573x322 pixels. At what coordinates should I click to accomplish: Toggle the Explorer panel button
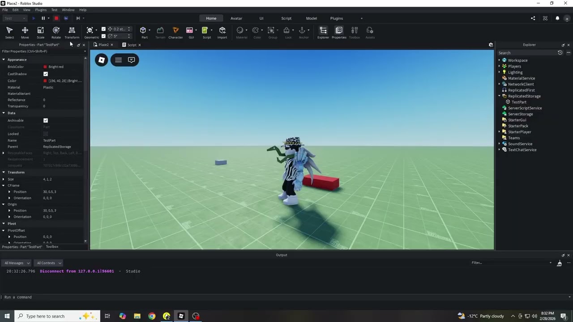[323, 32]
